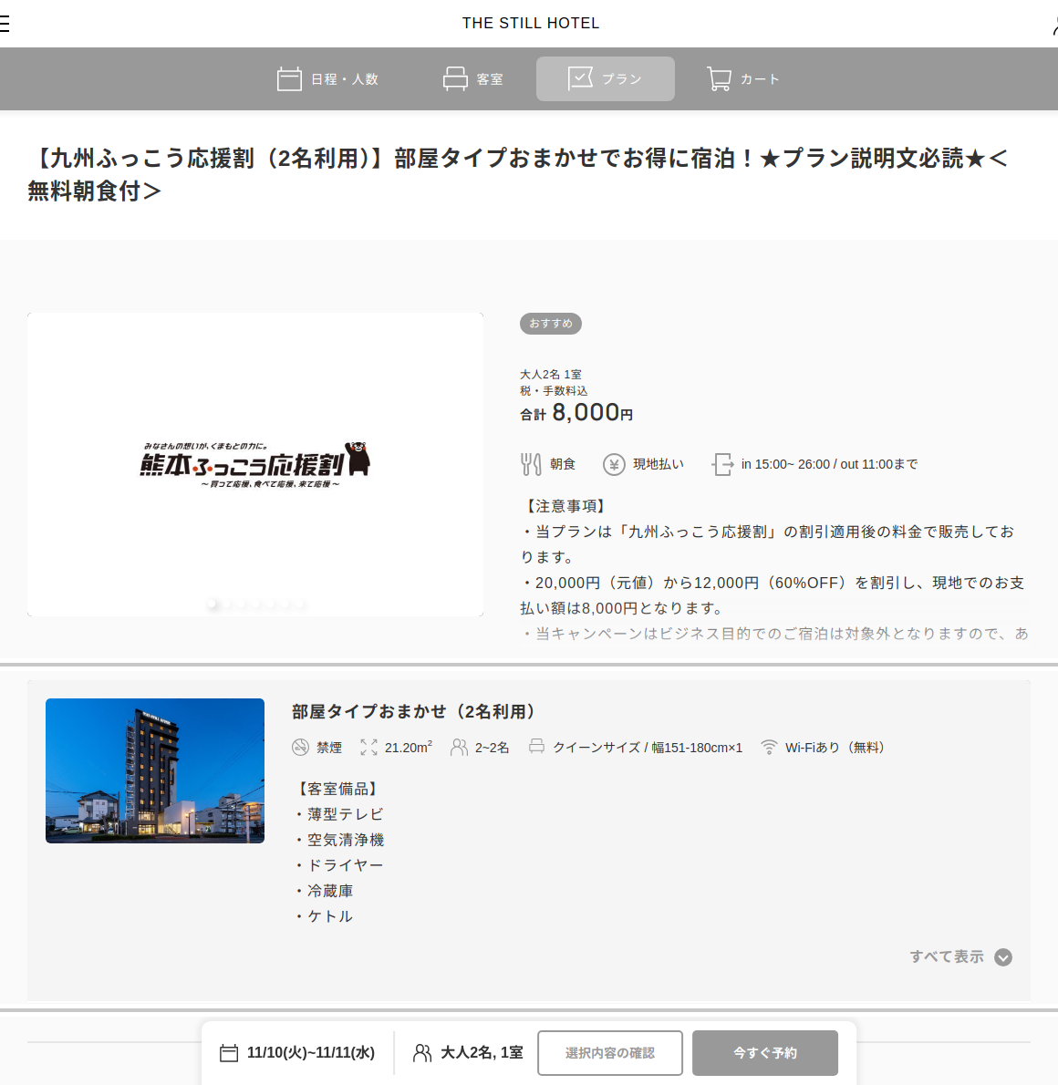Screen dimensions: 1058x1085
Task: Click the おすすめ badge
Action: point(551,323)
